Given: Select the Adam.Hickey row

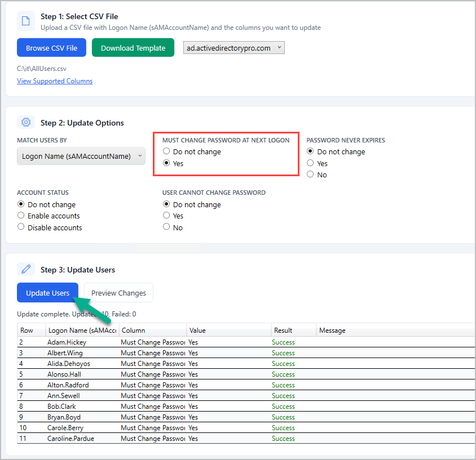Looking at the screenshot, I should coord(246,342).
